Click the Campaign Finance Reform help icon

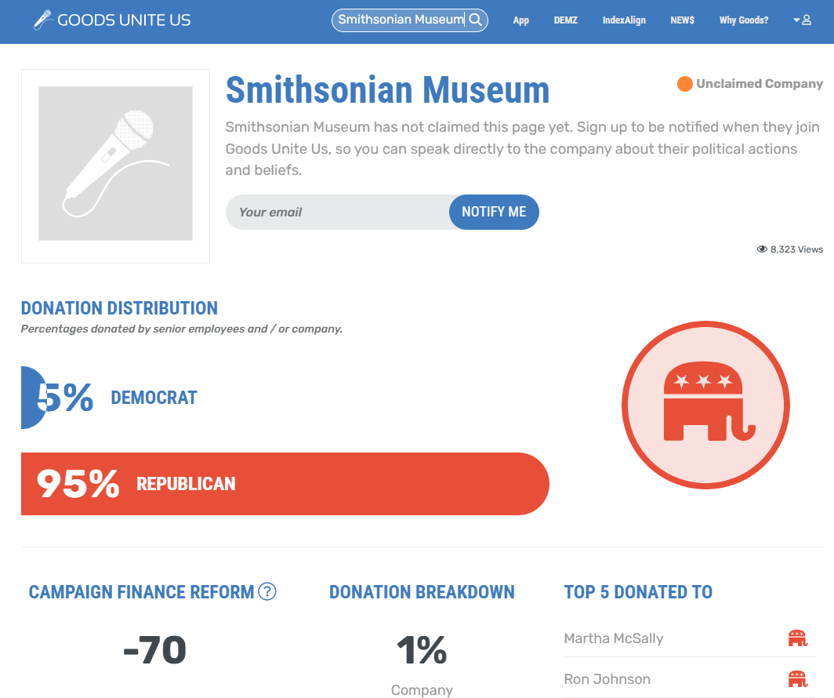(267, 591)
